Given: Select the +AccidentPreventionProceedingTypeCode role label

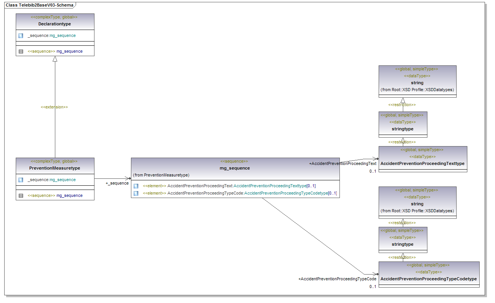Looking at the screenshot, I should pos(337,279).
